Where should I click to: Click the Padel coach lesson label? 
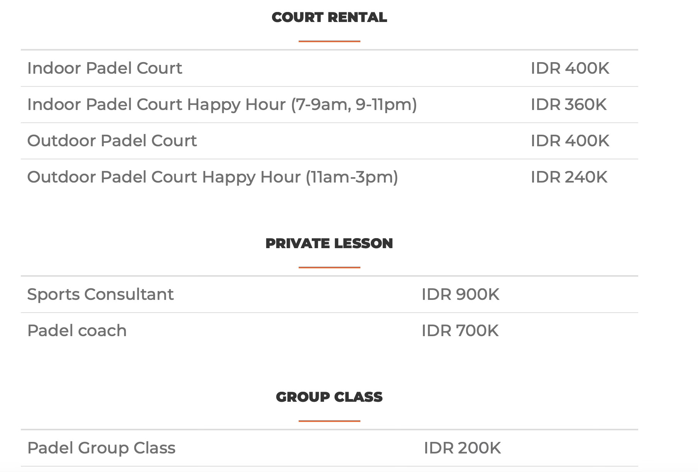77,331
